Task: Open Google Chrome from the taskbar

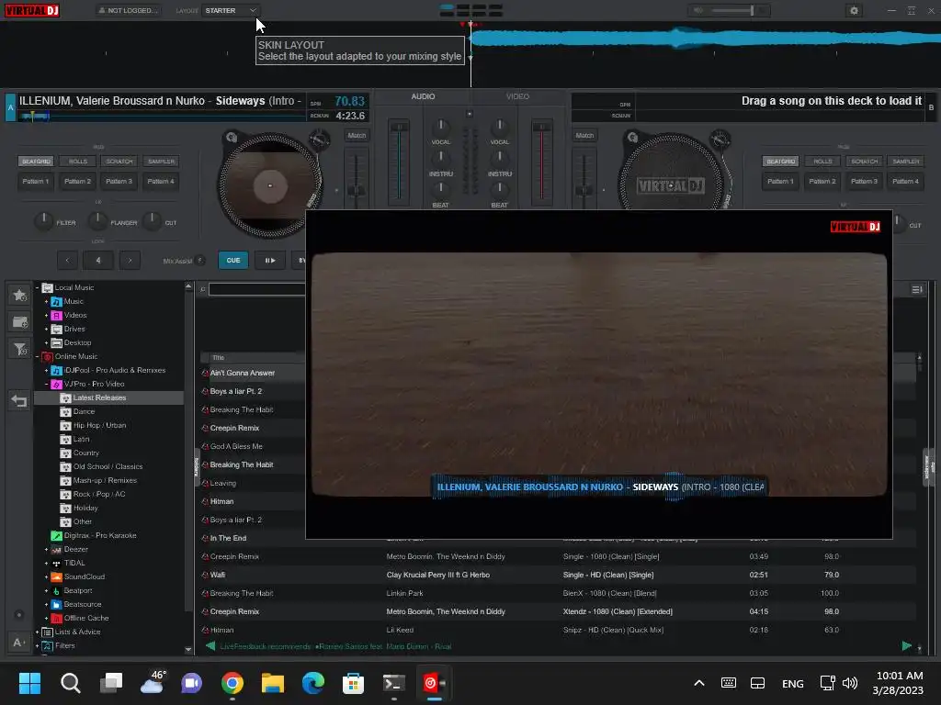Action: pyautogui.click(x=232, y=683)
